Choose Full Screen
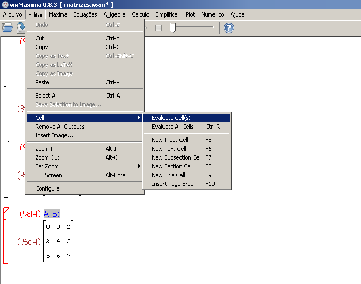Image resolution: width=361 pixels, height=284 pixels. (x=85, y=175)
